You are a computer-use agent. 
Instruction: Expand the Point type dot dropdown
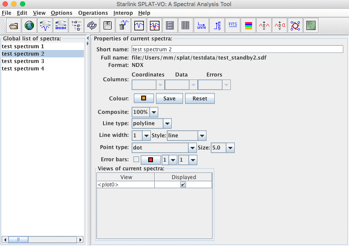coord(192,148)
